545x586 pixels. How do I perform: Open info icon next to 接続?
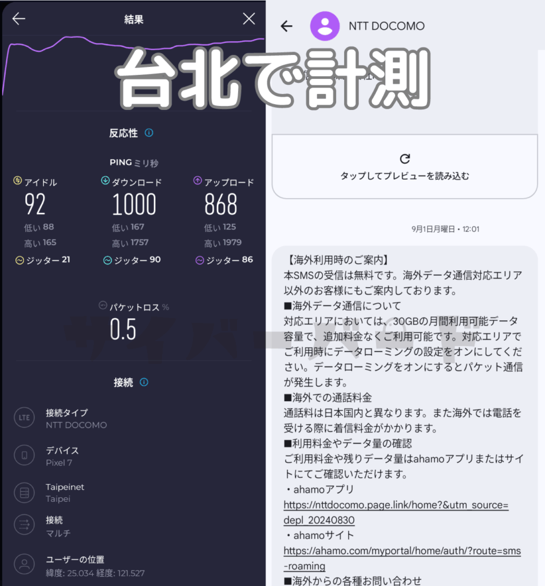(144, 382)
